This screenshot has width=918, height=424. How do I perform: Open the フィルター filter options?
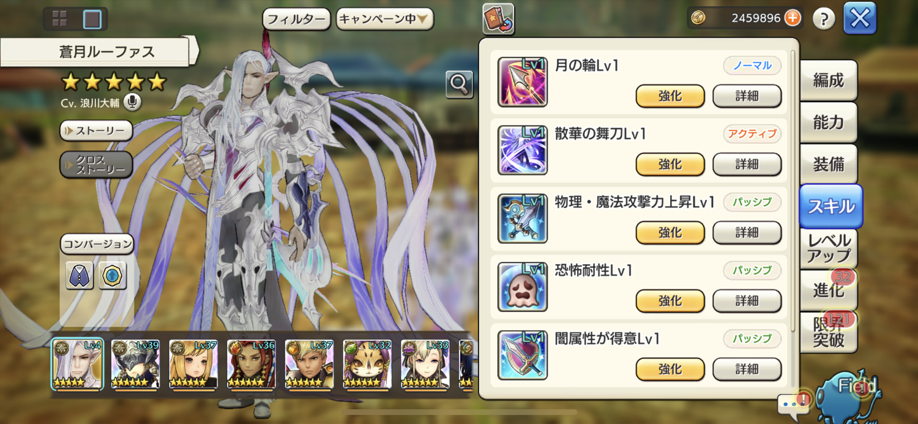297,19
